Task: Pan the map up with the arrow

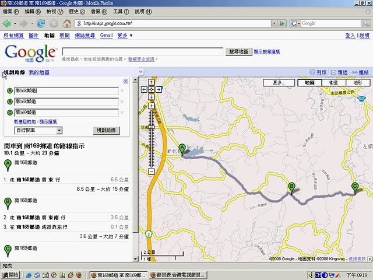Action: coord(152,82)
